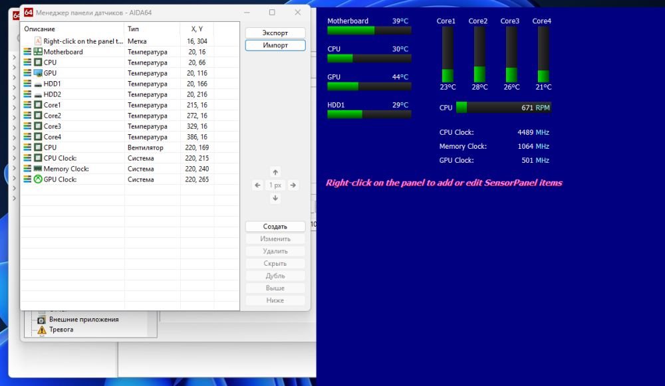Click Core1 vertical bar on SensorPanel

coord(448,54)
